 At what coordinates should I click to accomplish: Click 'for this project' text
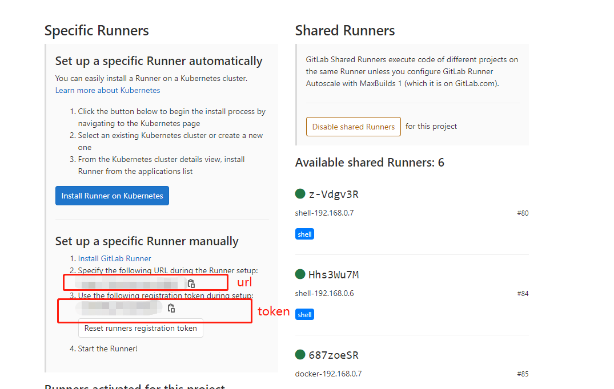(x=431, y=126)
